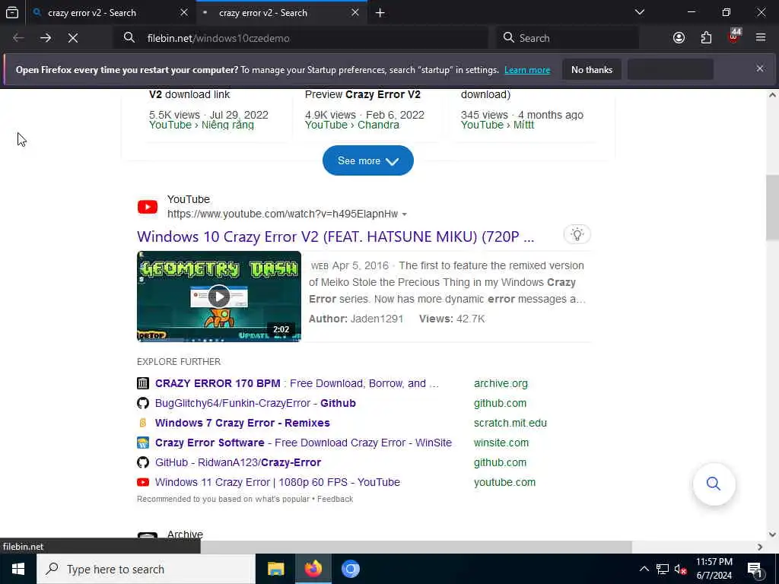Go back using the back arrow
Viewport: 779px width, 584px height.
(18, 38)
